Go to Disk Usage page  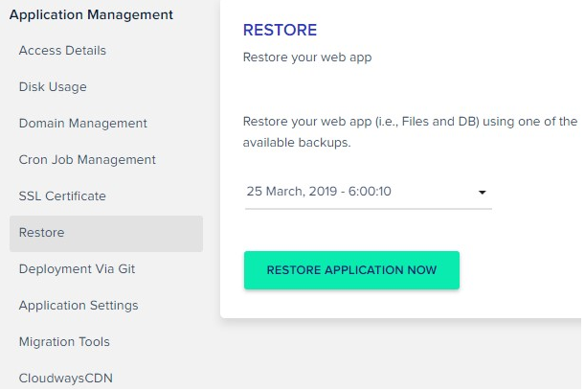pos(53,87)
